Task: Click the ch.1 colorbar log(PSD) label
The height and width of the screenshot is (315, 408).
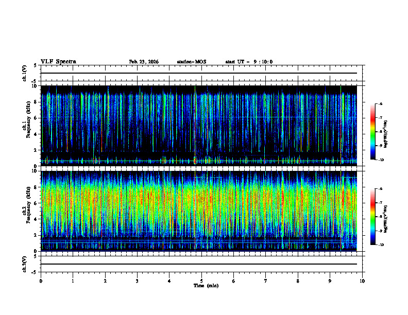Action: click(x=386, y=134)
